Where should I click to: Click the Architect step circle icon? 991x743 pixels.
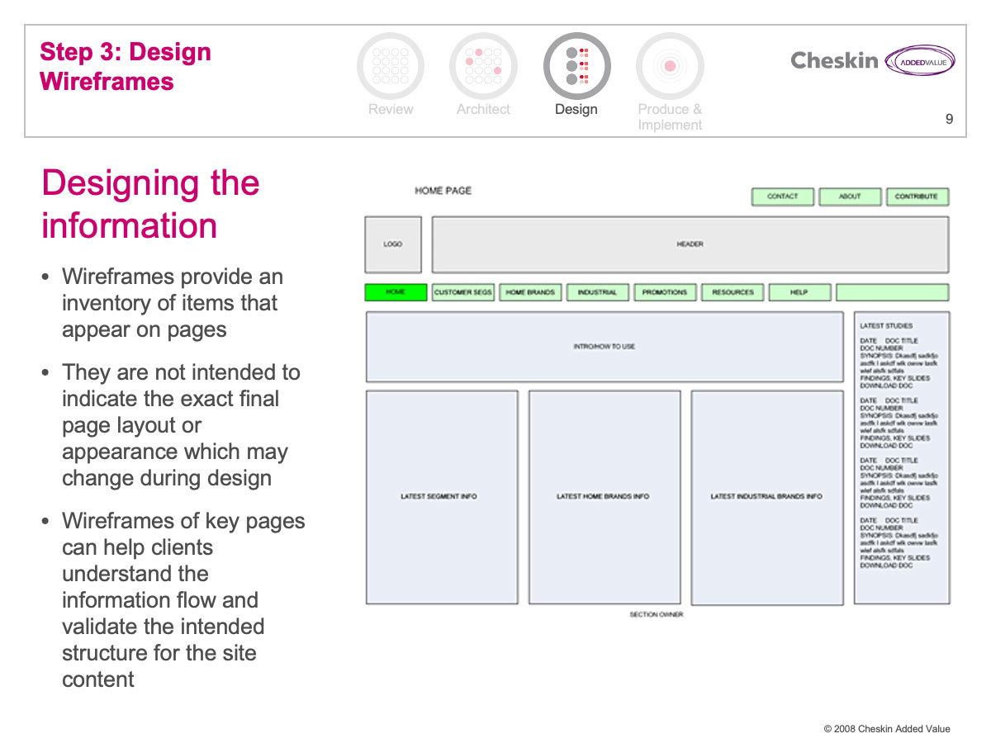point(483,66)
